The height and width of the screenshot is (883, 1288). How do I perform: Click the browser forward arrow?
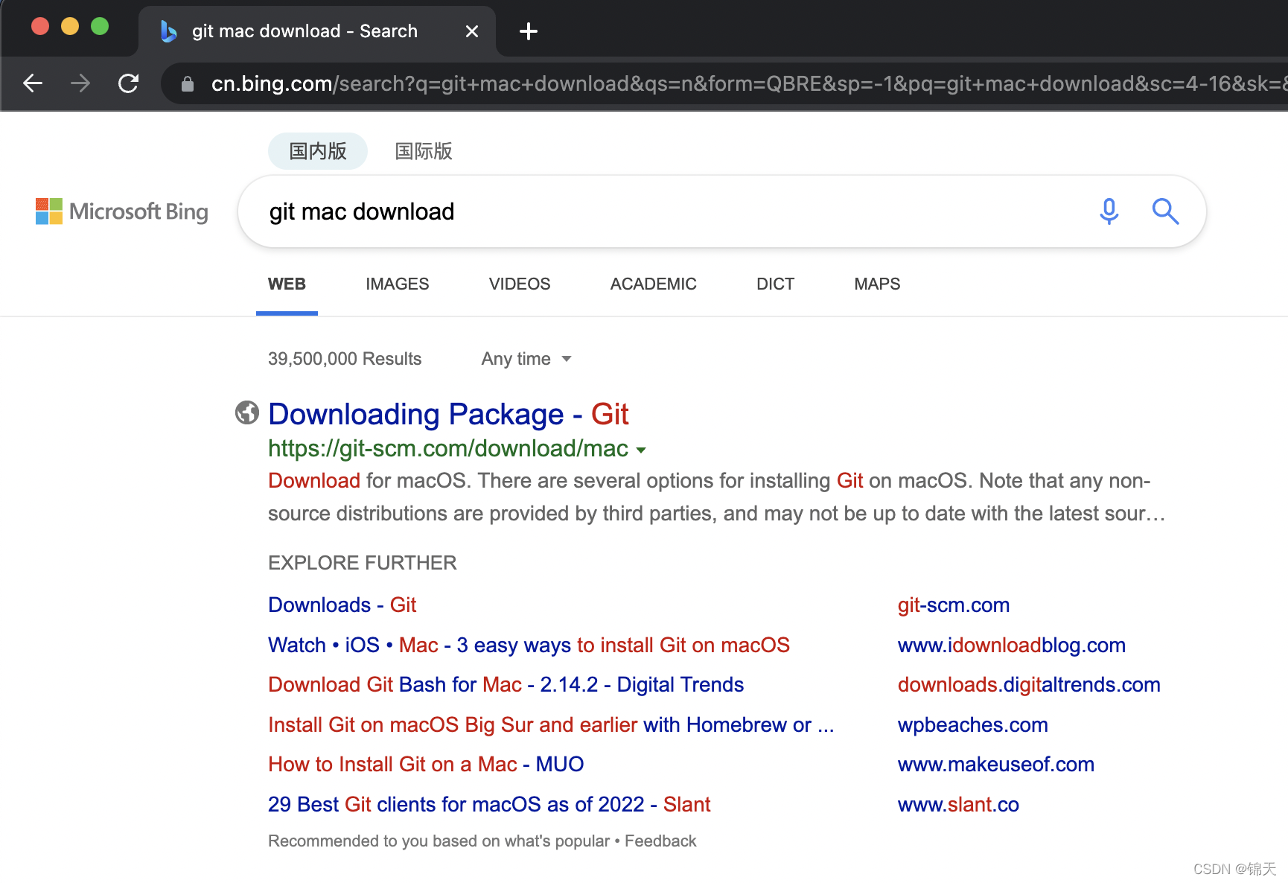coord(80,83)
